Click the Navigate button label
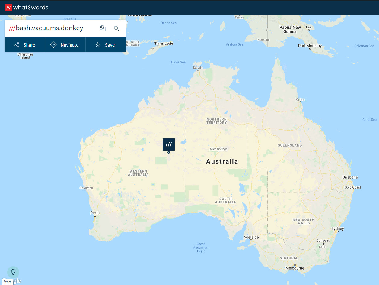 pos(69,45)
